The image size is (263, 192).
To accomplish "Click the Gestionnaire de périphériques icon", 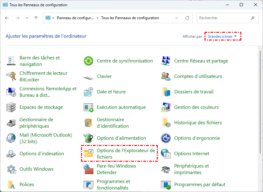I will [x=11, y=123].
